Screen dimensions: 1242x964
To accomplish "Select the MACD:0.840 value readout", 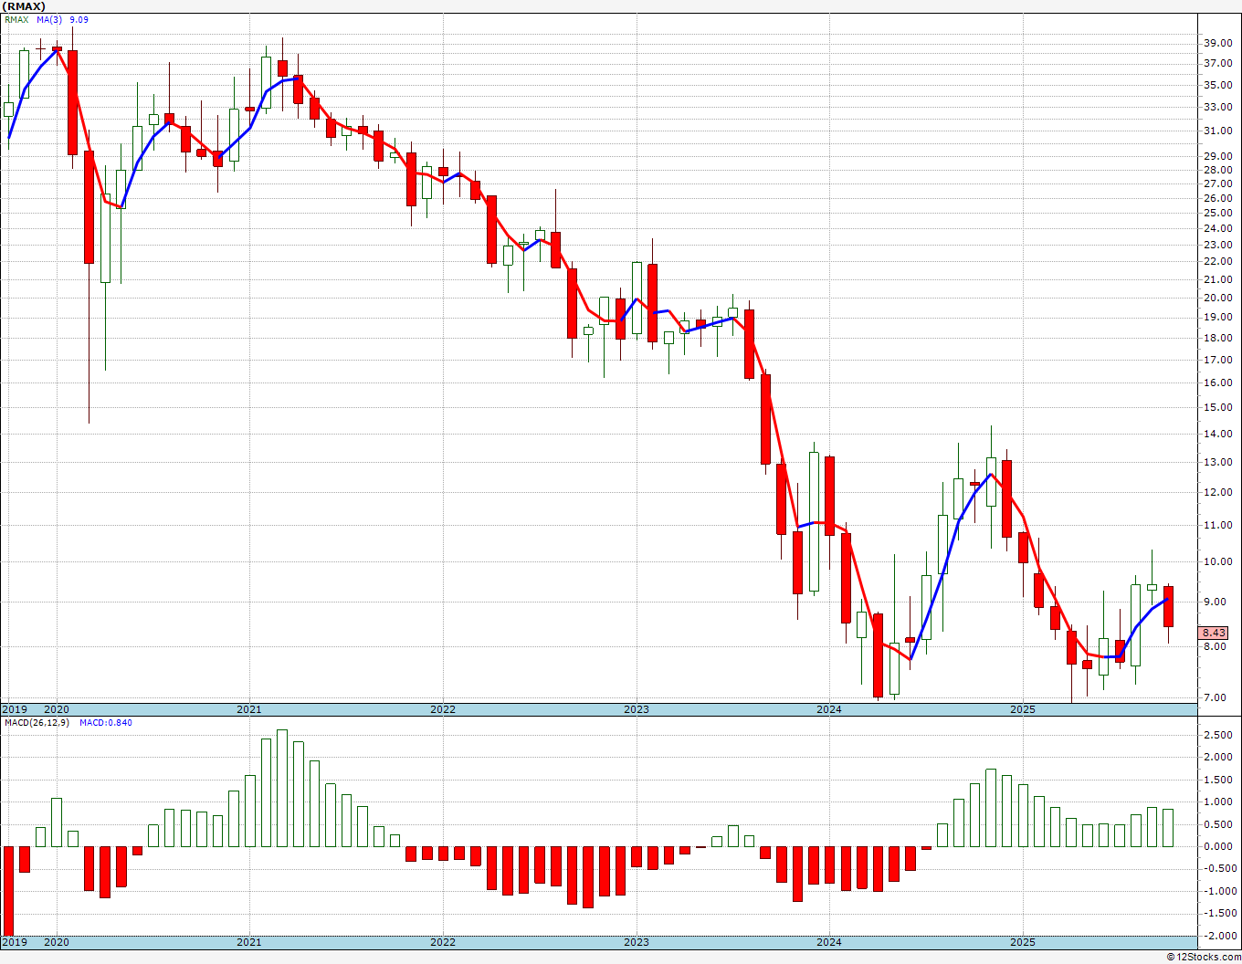I will pos(106,723).
